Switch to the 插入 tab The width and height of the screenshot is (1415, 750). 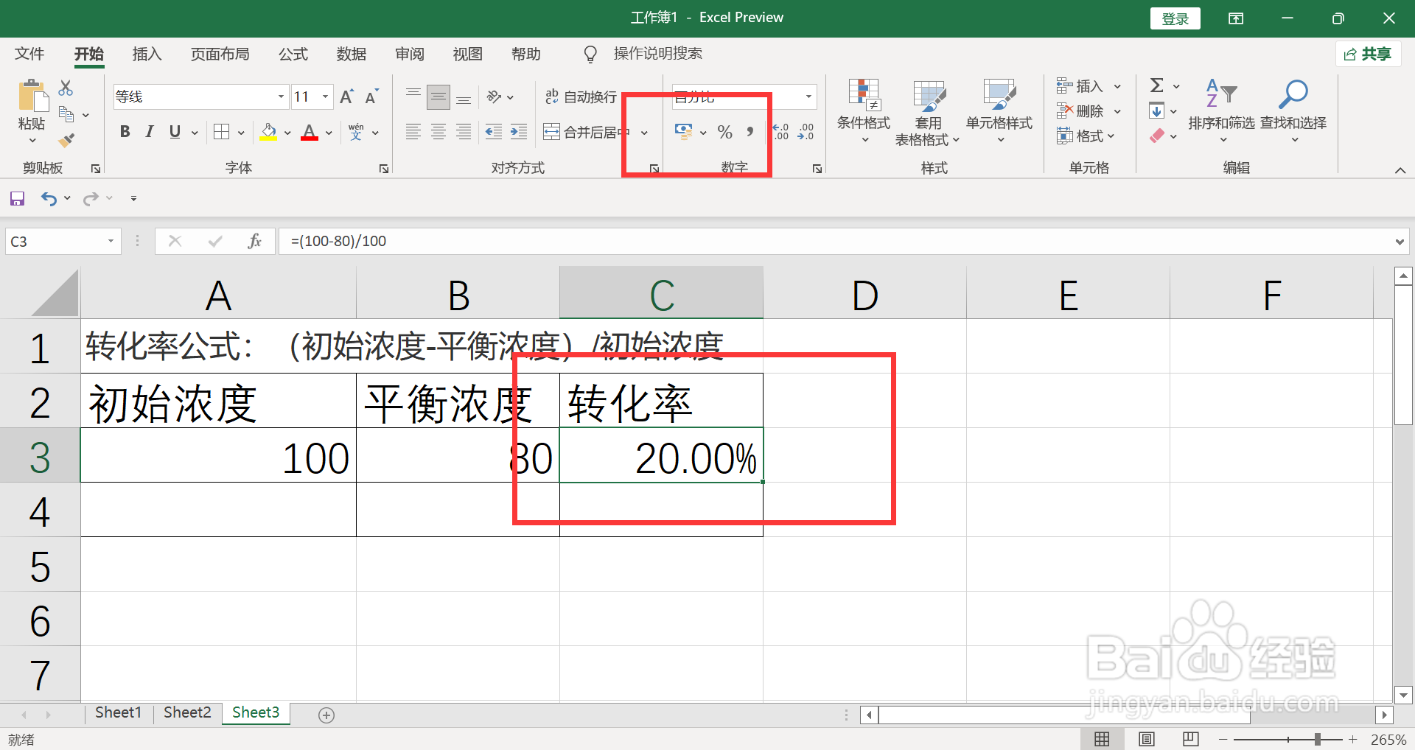pos(147,54)
